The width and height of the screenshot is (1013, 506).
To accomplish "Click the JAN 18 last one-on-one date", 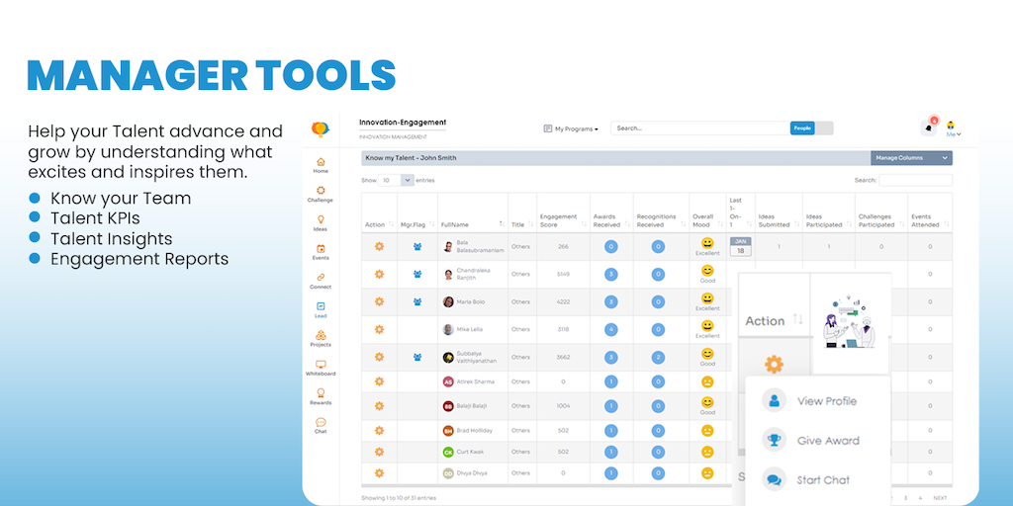I will point(740,246).
